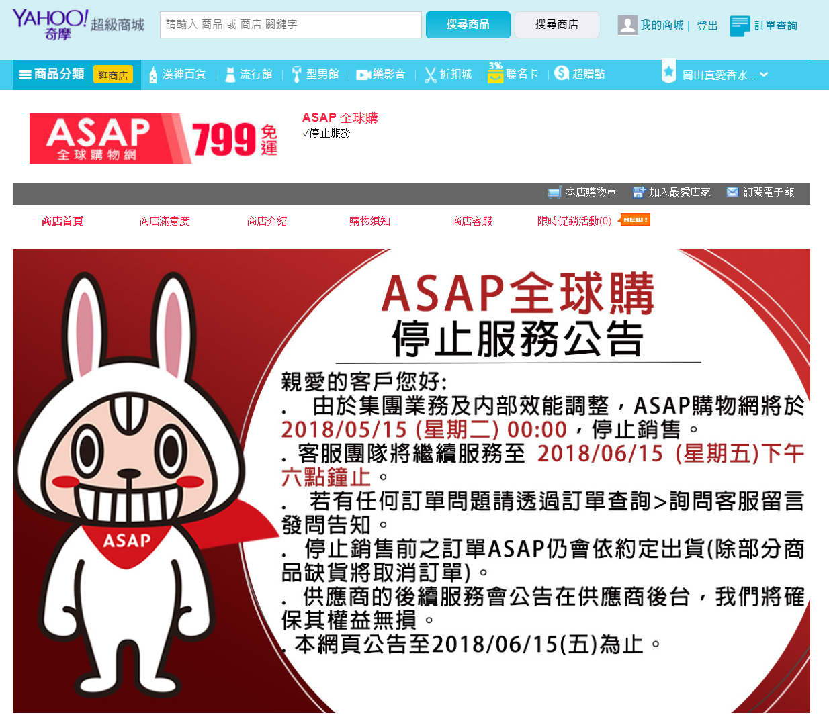This screenshot has height=717, width=829.
Task: Open the 商品分類 hamburger menu
Action: click(x=25, y=74)
